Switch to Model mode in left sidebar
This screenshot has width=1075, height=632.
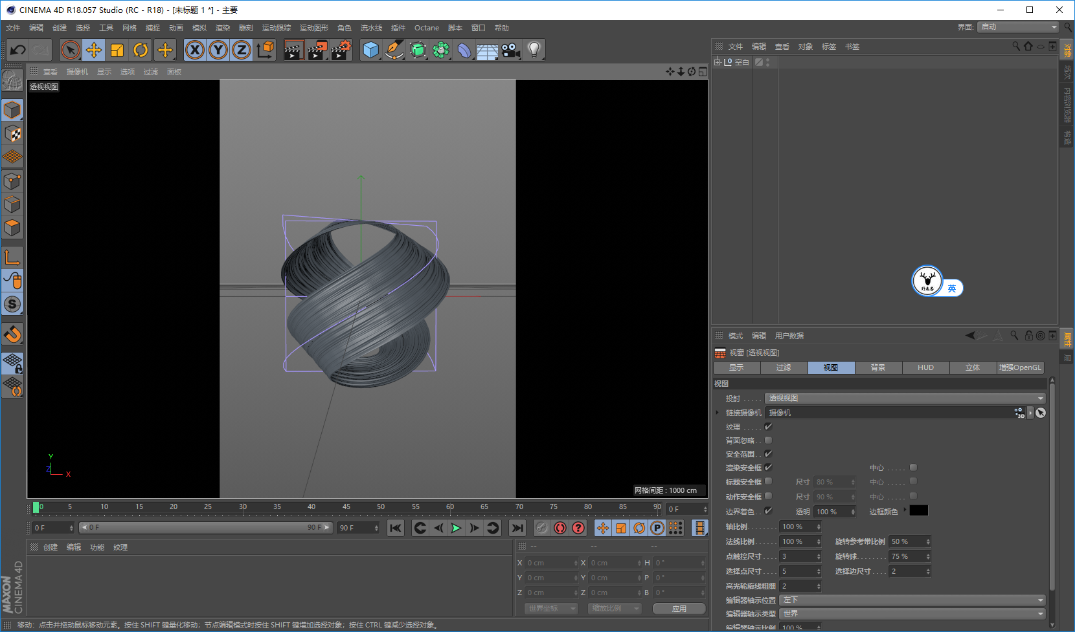click(12, 110)
